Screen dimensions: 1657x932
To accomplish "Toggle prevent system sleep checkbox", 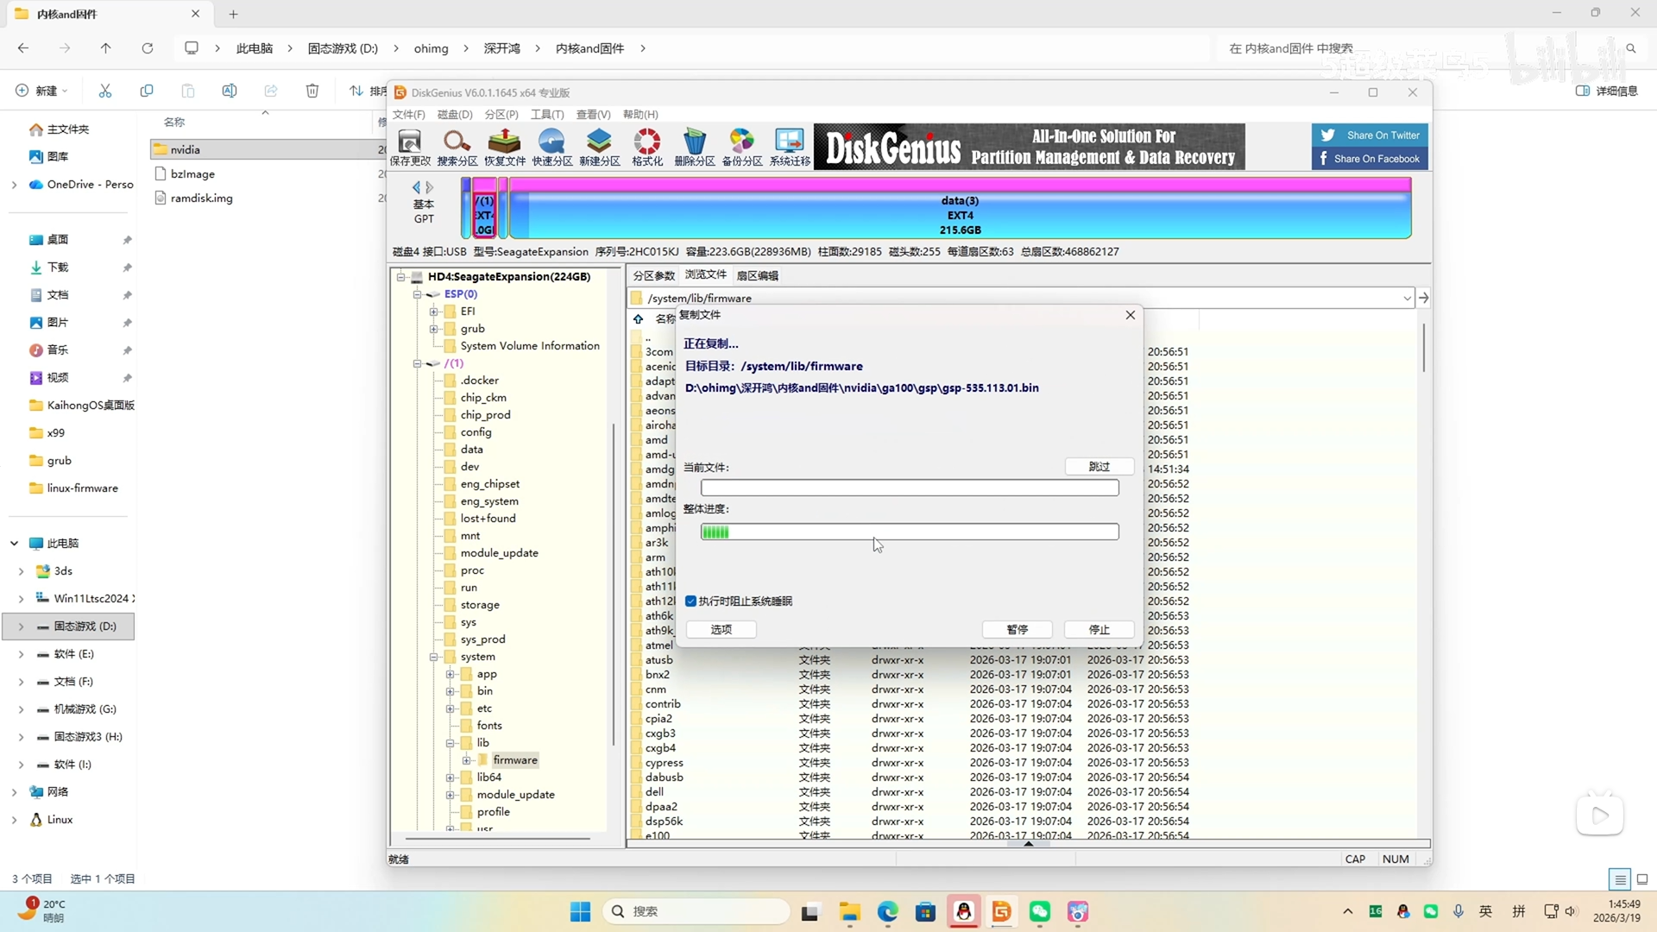I will click(691, 601).
